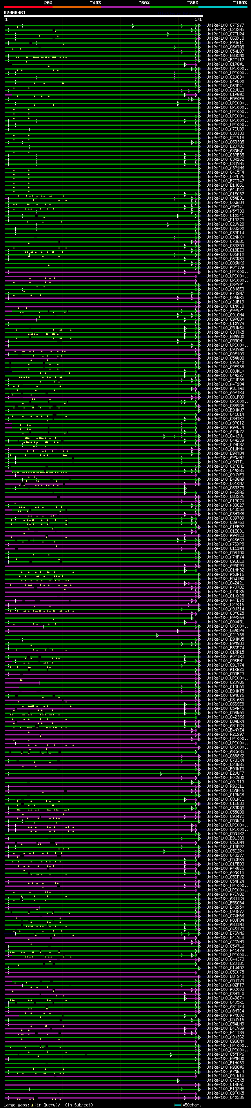The width and height of the screenshot is (251, 1108).
Task: Select hit label UniRef100_C1RQ70
Action: tap(225, 501)
